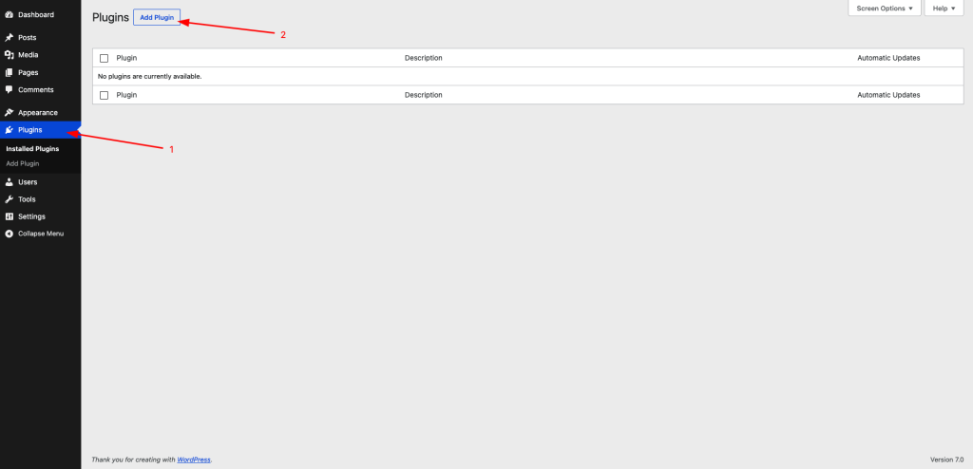Click the Comments bubble icon

tap(9, 89)
